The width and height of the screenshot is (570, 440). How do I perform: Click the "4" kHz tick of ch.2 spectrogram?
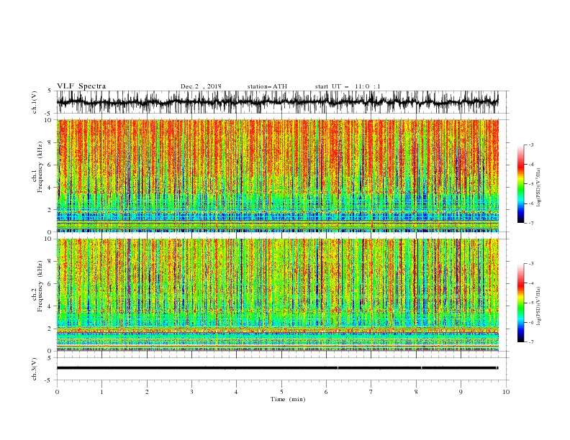[50, 306]
